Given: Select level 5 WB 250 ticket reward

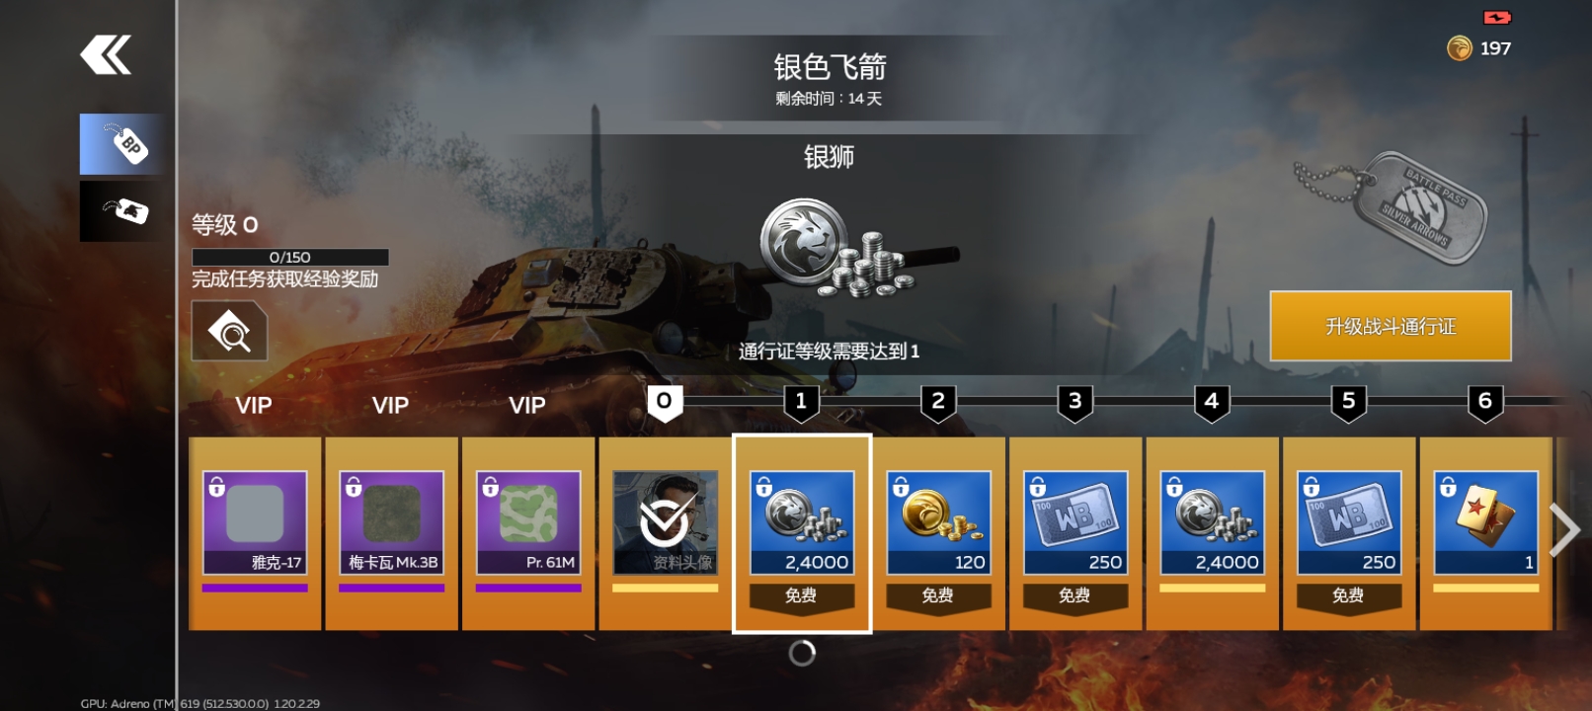Looking at the screenshot, I should [x=1349, y=533].
